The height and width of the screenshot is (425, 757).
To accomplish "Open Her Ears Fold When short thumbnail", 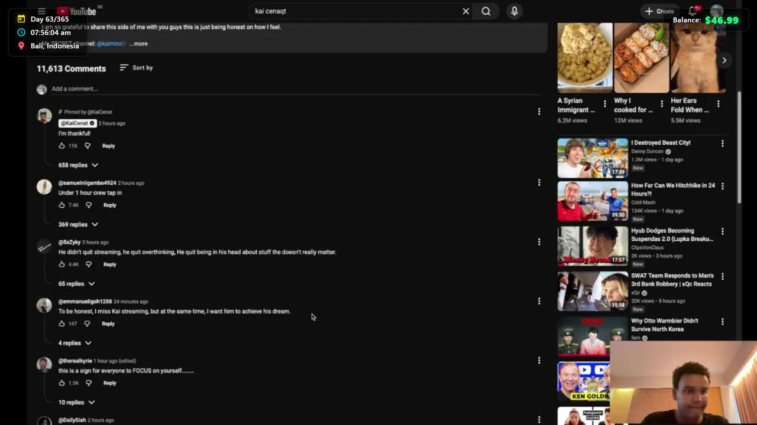I will click(x=698, y=58).
